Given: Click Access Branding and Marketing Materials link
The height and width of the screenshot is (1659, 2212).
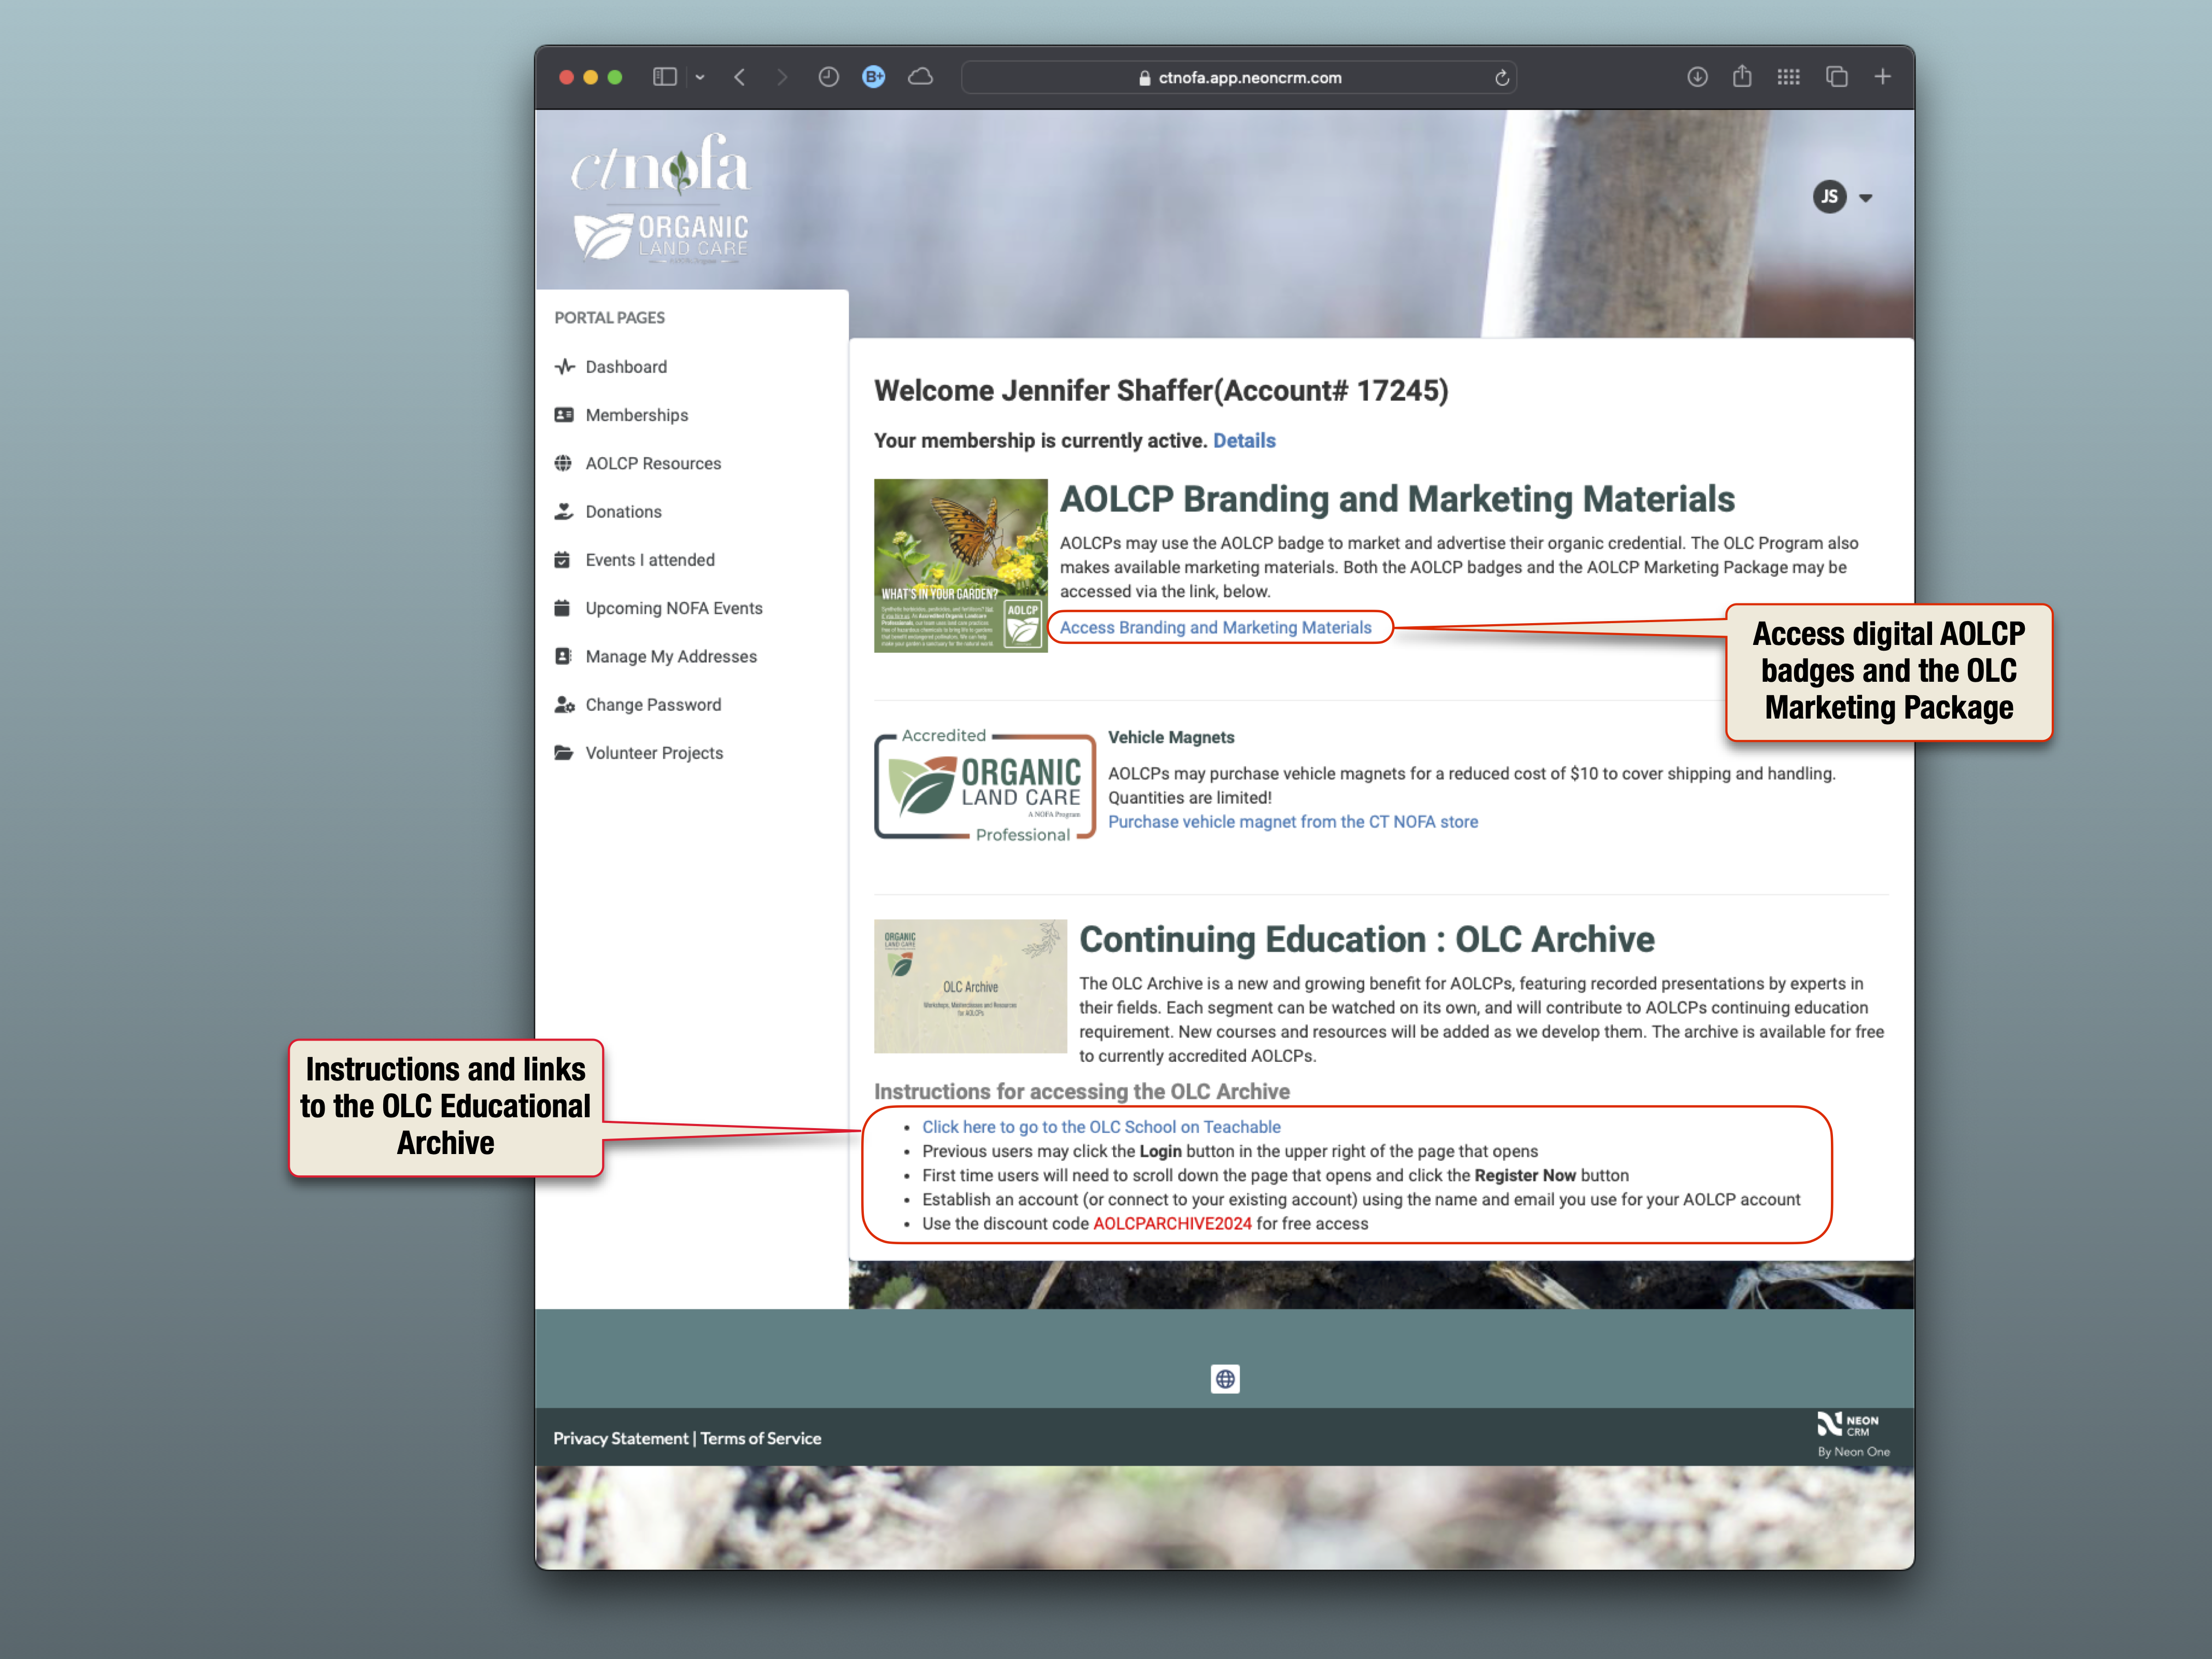Looking at the screenshot, I should [1215, 628].
